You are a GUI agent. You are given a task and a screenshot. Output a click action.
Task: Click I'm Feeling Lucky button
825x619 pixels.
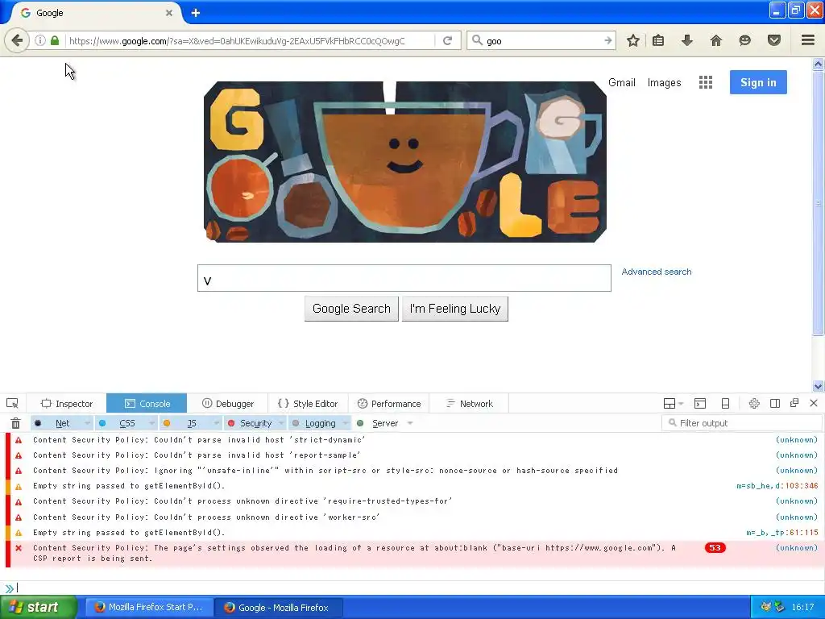pos(455,309)
